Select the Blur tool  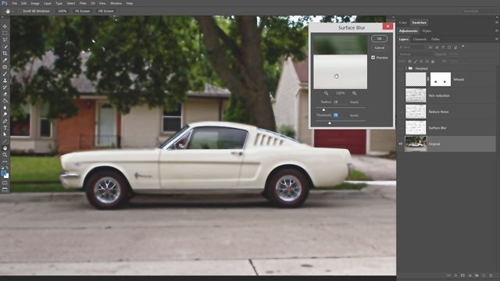[5, 108]
